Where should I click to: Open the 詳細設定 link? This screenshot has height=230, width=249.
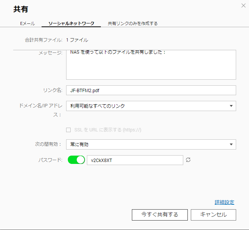pyautogui.click(x=224, y=202)
